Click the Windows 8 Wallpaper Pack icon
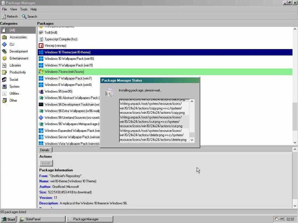298x223 pixels. (x=41, y=85)
